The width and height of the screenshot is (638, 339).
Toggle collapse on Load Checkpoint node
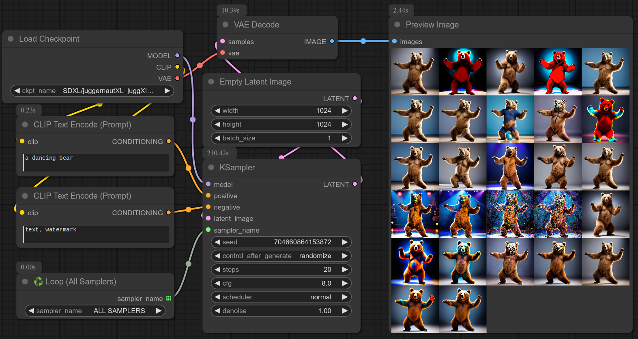click(11, 39)
